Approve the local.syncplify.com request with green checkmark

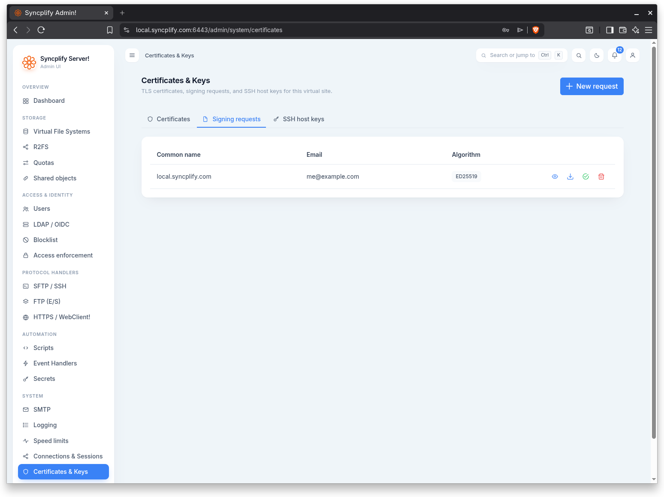tap(586, 177)
